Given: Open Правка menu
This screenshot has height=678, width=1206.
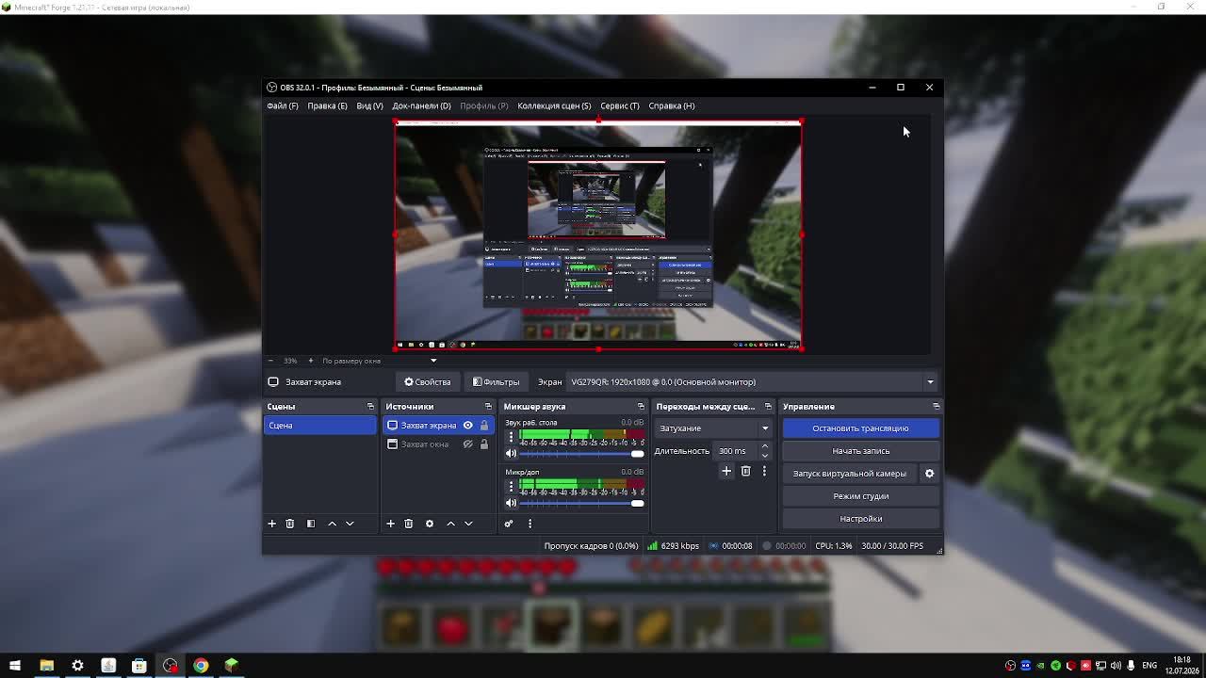Looking at the screenshot, I should coord(327,105).
